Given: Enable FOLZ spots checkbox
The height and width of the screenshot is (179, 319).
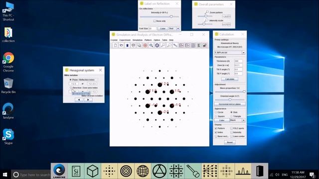Looking at the screenshot, I should [231, 128].
